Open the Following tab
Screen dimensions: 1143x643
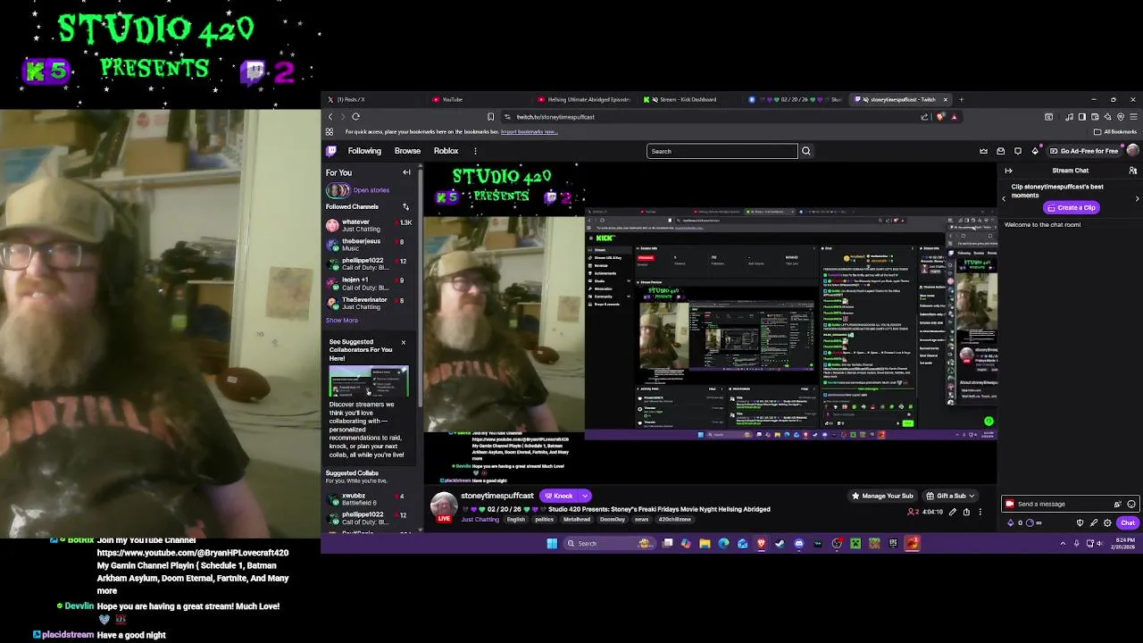pos(364,151)
